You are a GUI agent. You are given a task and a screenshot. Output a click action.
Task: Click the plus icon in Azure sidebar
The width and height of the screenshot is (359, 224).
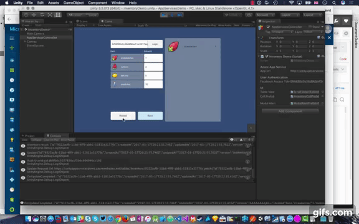(x=12, y=48)
